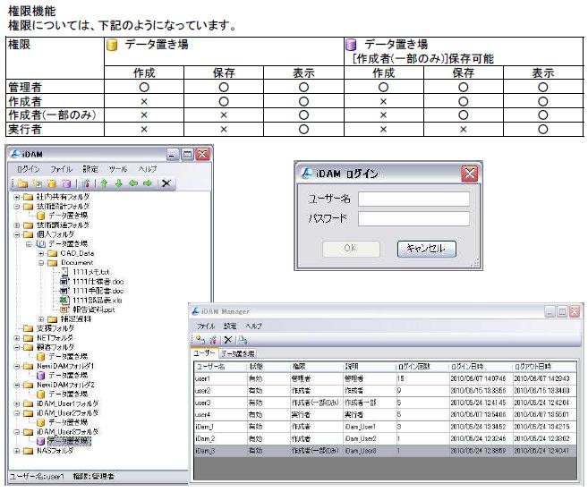Sort by ログイン回数 column header
588x492 pixels.
pos(422,367)
